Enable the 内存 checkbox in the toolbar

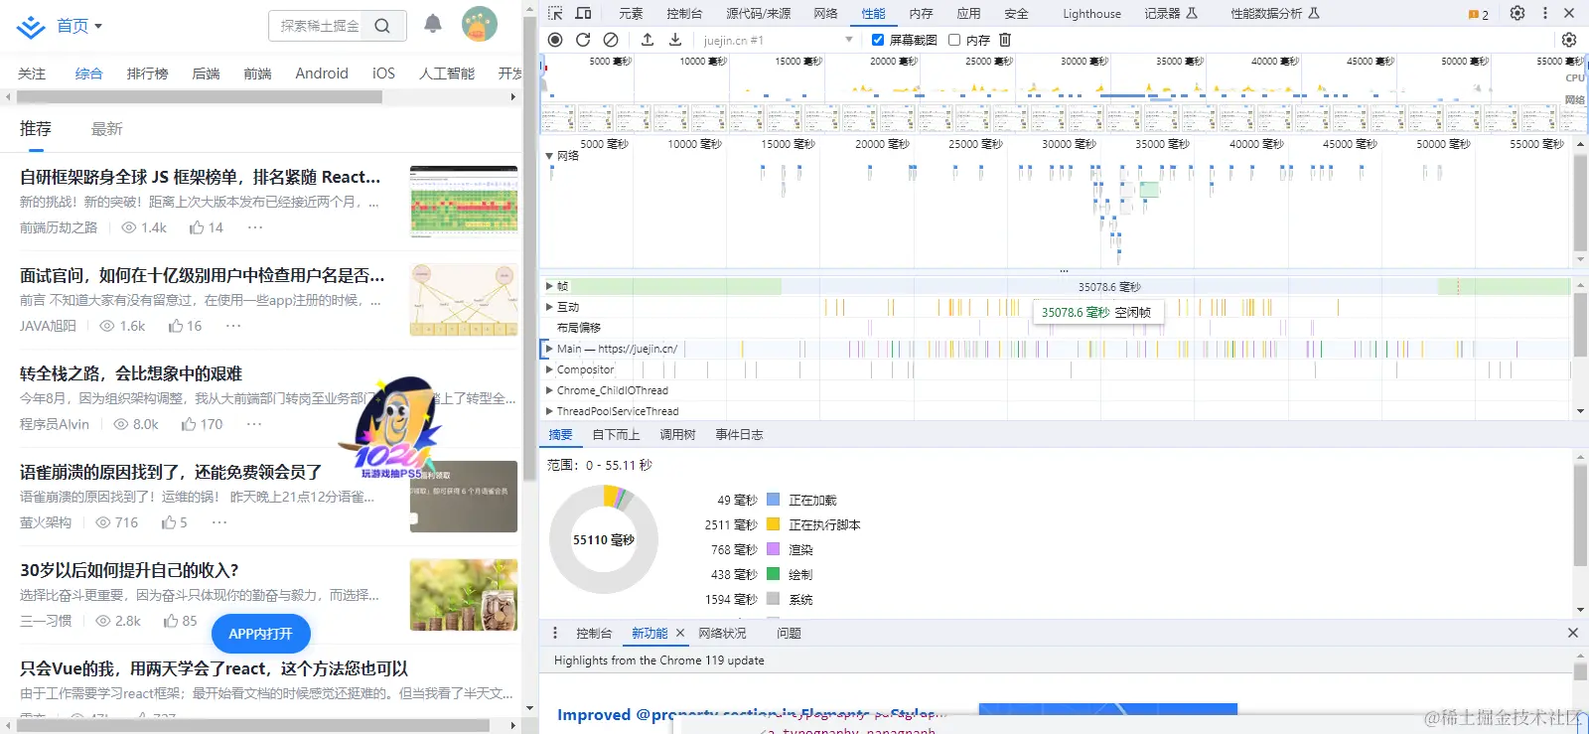[954, 40]
